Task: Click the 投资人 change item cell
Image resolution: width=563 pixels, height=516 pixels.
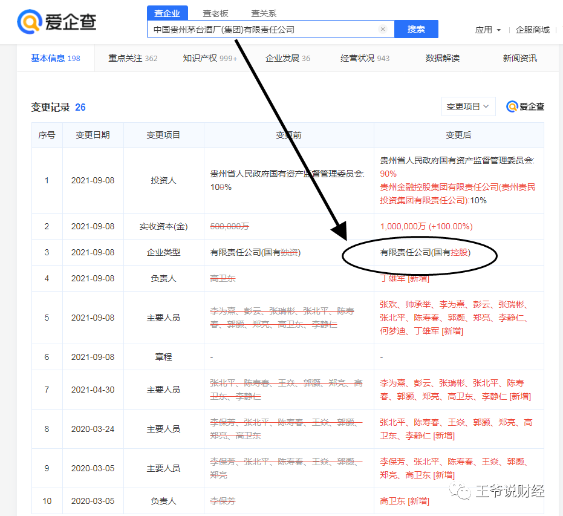Action: click(x=163, y=180)
